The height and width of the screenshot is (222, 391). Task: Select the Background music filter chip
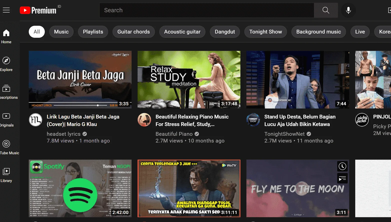click(x=318, y=32)
